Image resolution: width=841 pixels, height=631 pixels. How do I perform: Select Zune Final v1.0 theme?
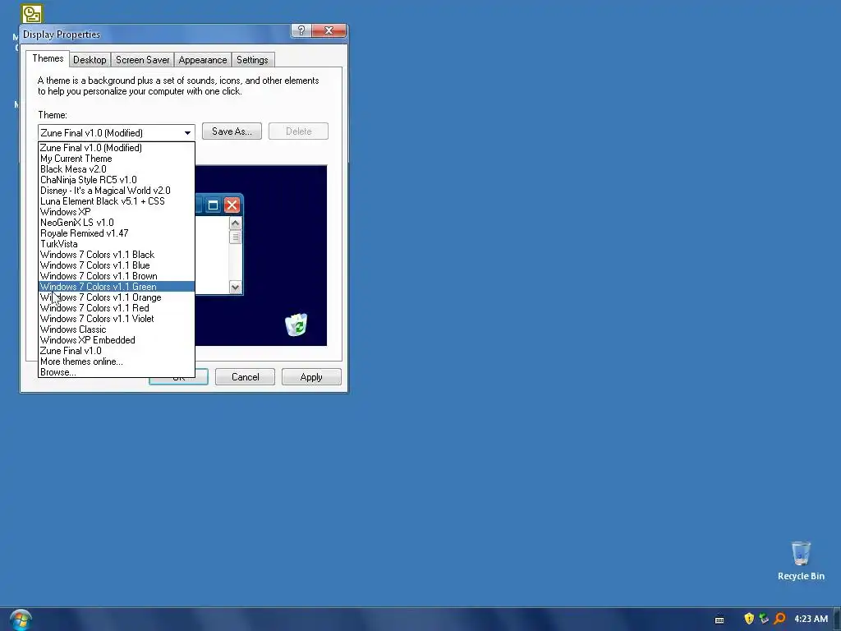coord(117,351)
